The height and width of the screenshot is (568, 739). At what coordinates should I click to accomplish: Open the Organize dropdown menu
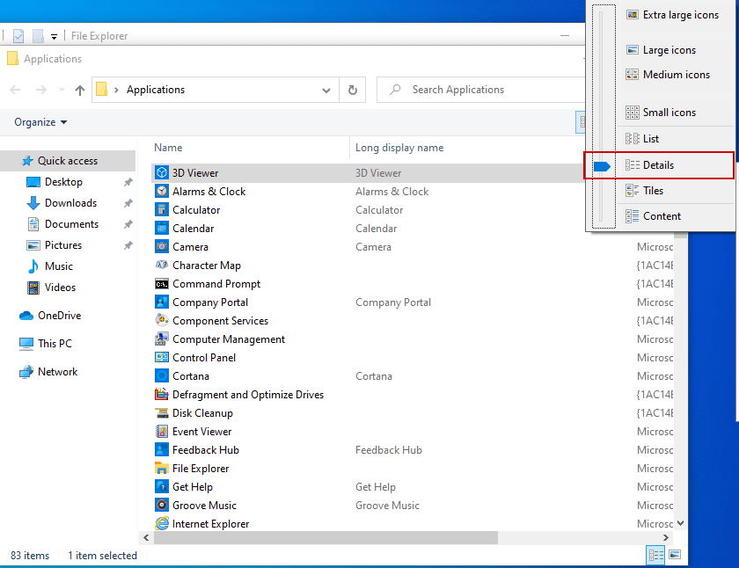(x=40, y=122)
